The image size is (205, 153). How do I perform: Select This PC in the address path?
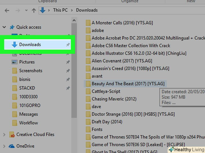coord(60,10)
